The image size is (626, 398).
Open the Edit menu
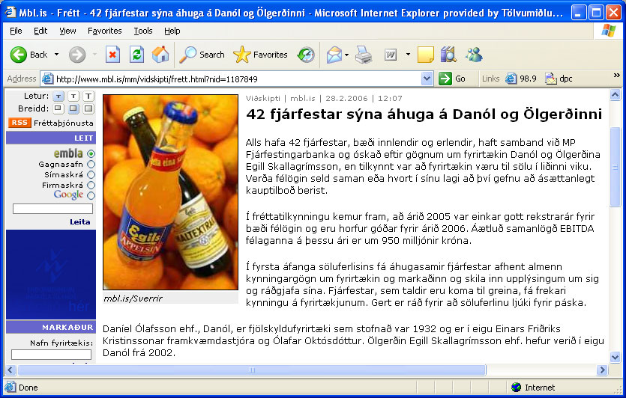pos(40,31)
